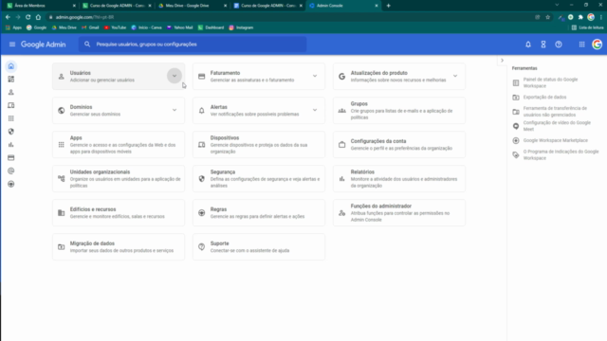607x341 pixels.
Task: Expand the Domínios card chevron
Action: click(175, 110)
